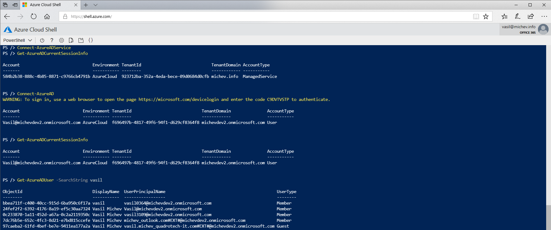This screenshot has width=551, height=230.
Task: Click the Connect-AzureADService command text
Action: pyautogui.click(x=44, y=48)
